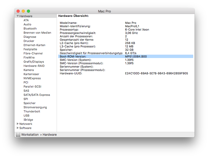
Task: Select the Gesamtanzahl der Kerne label
Action: [x=77, y=40]
